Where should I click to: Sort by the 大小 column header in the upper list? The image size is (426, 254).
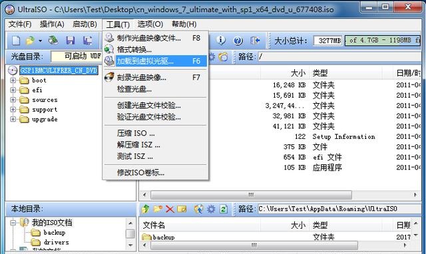point(284,73)
